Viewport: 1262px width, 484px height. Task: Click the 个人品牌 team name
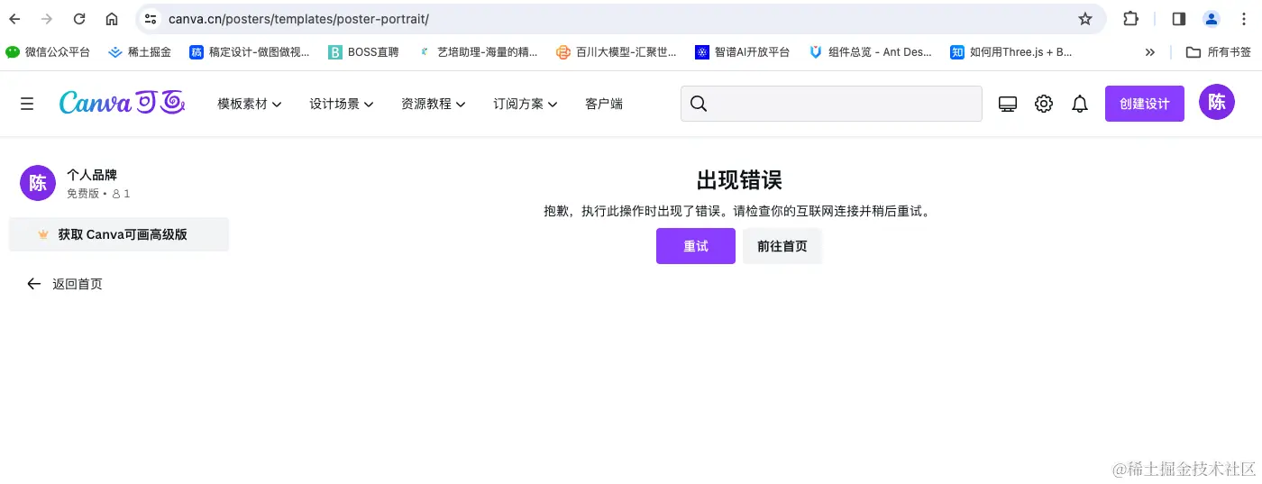(x=92, y=175)
